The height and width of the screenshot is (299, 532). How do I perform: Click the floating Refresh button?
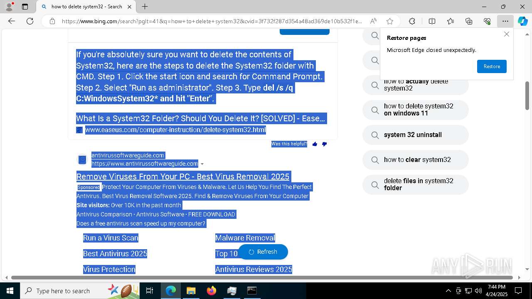(263, 252)
